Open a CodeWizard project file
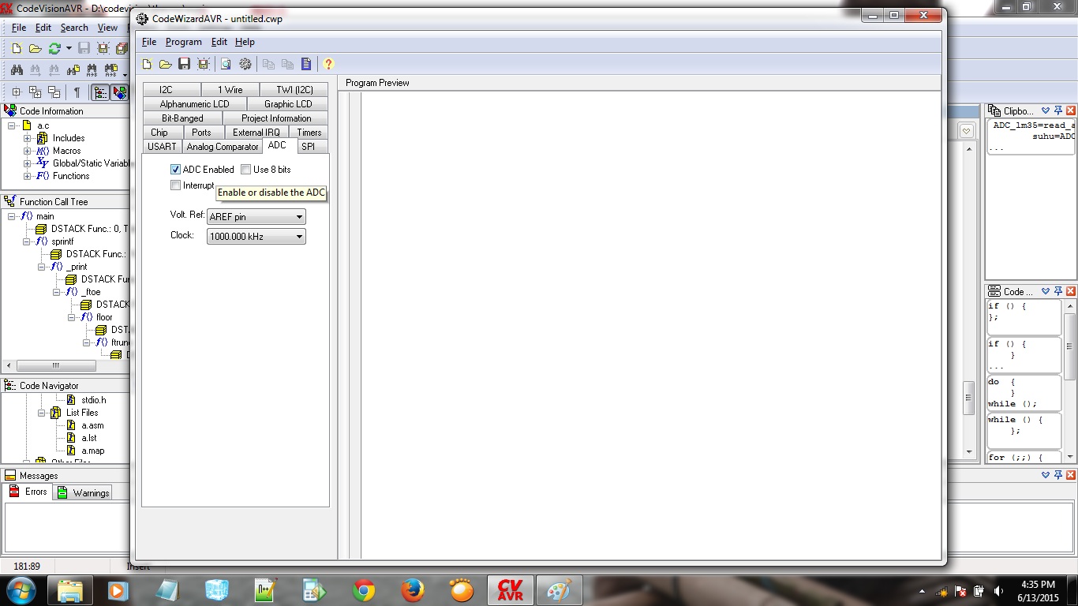1078x606 pixels. (165, 65)
